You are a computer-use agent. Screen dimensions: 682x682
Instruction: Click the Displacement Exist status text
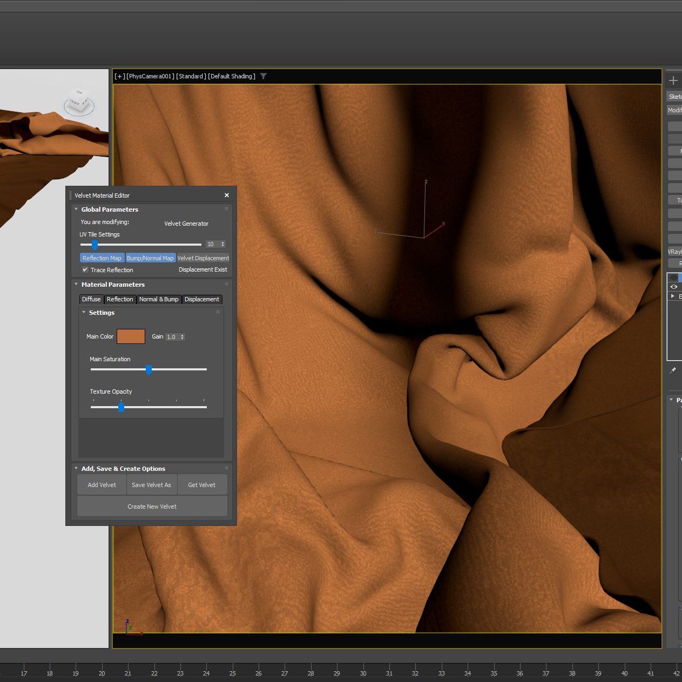pyautogui.click(x=203, y=269)
